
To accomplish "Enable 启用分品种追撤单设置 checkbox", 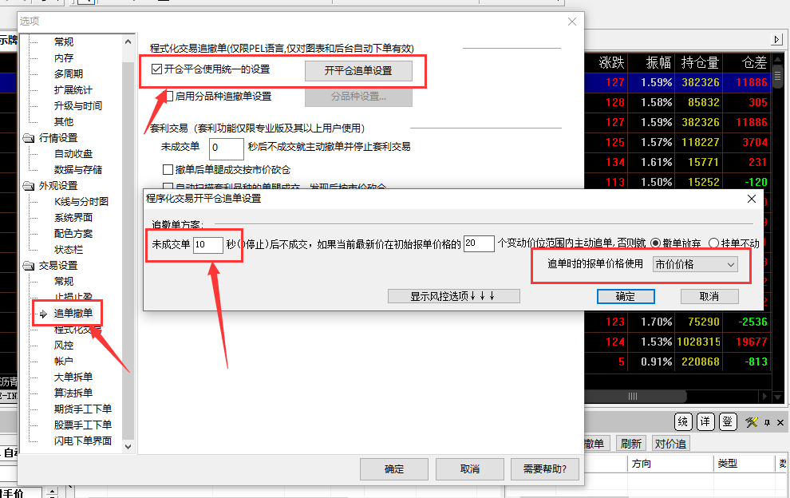I will (x=169, y=96).
